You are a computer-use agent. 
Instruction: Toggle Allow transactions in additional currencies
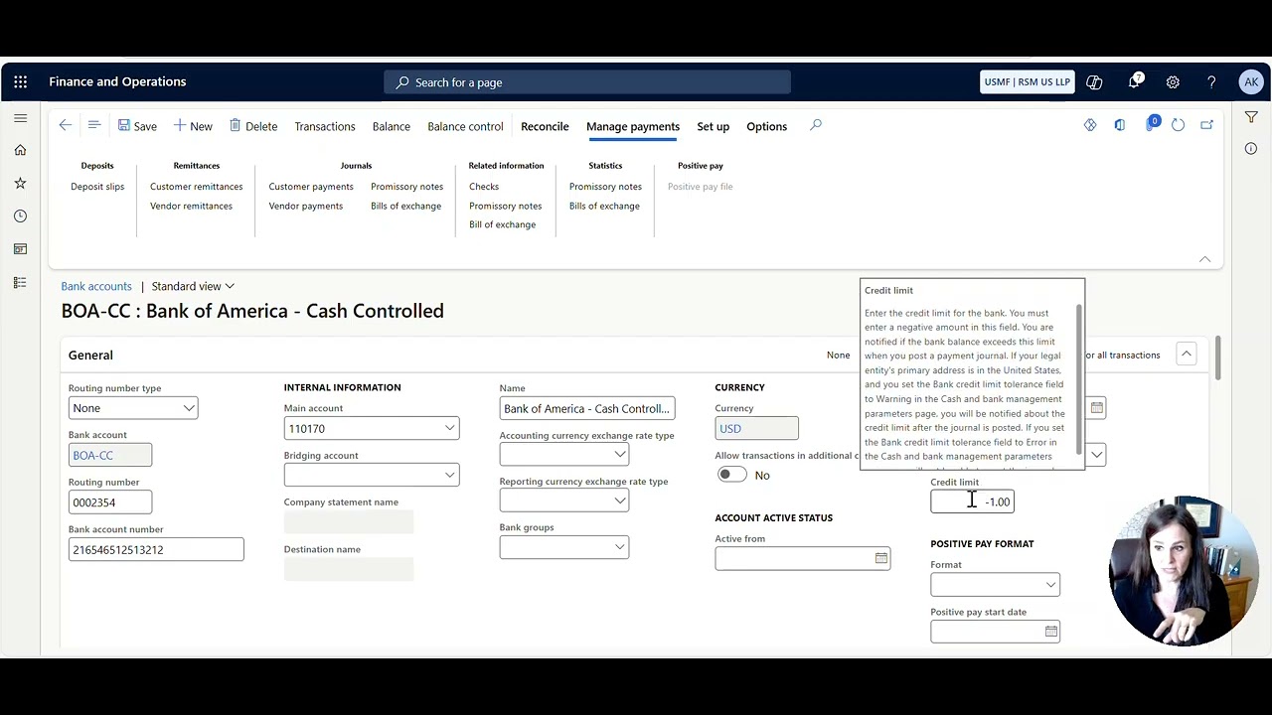[x=732, y=475]
